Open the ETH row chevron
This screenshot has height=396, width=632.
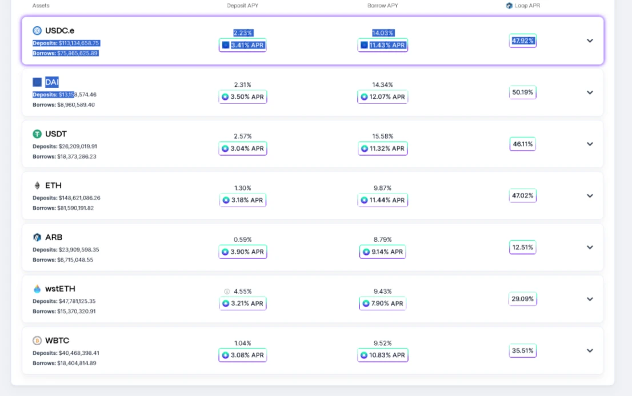590,196
